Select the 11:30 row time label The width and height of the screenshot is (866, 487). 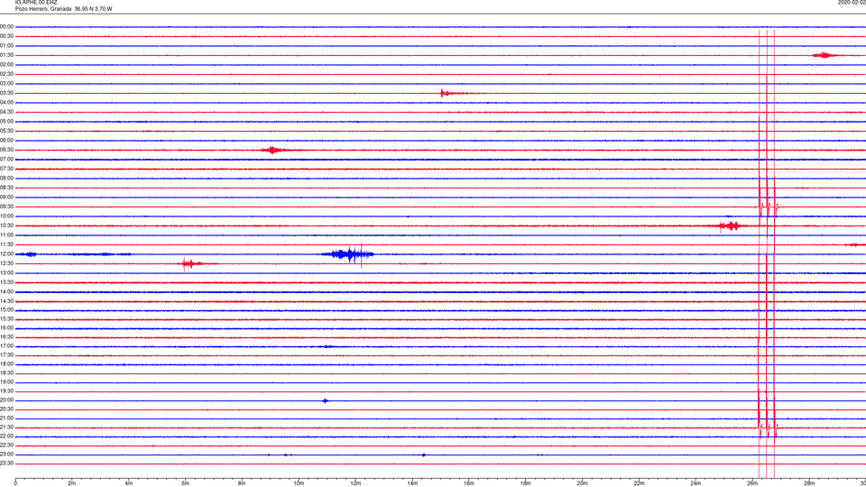coord(6,244)
